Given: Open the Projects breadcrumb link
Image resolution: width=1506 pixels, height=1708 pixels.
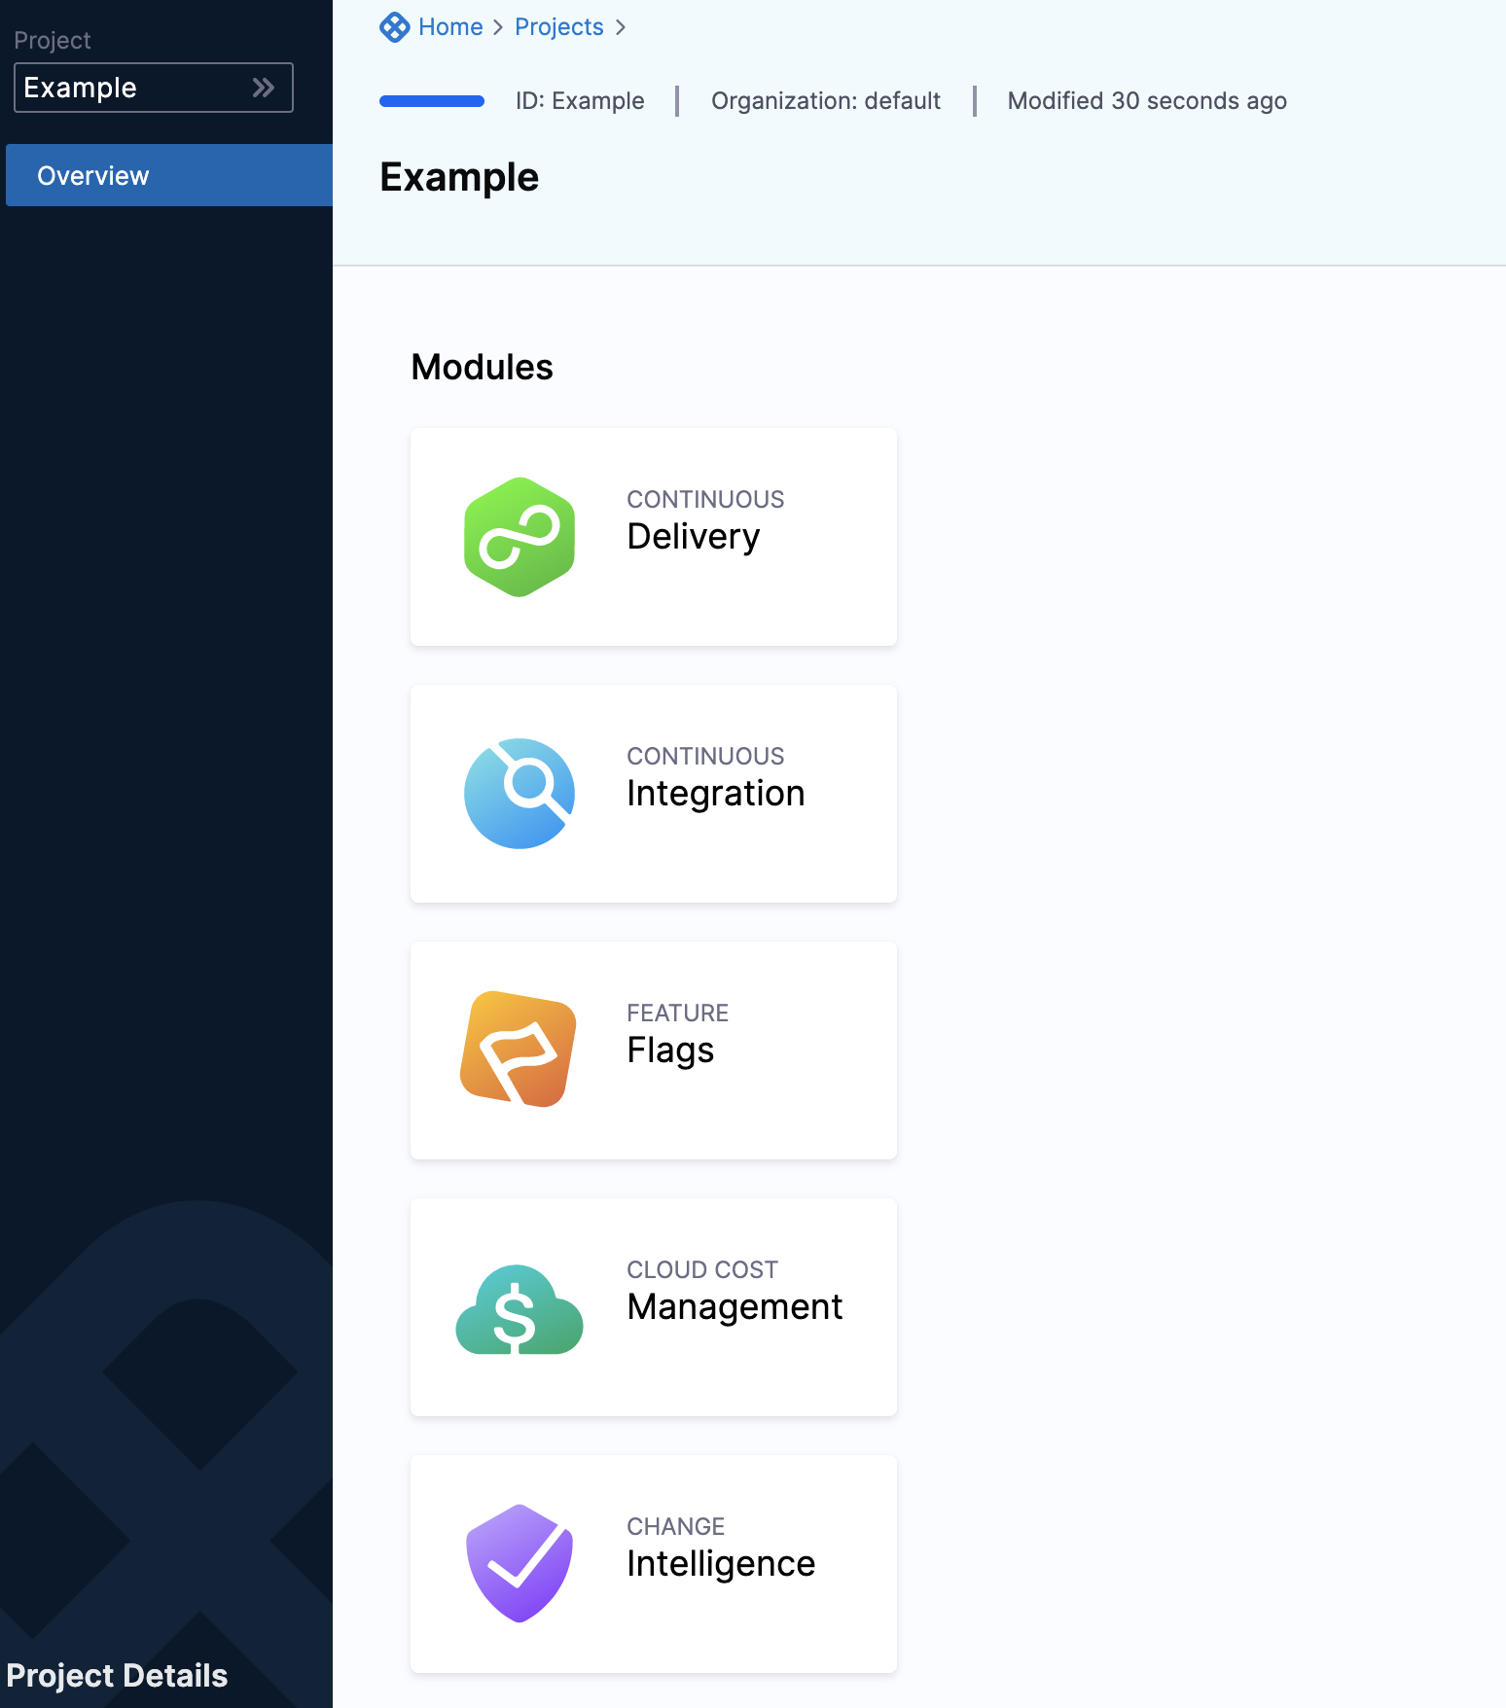Looking at the screenshot, I should pos(558,27).
